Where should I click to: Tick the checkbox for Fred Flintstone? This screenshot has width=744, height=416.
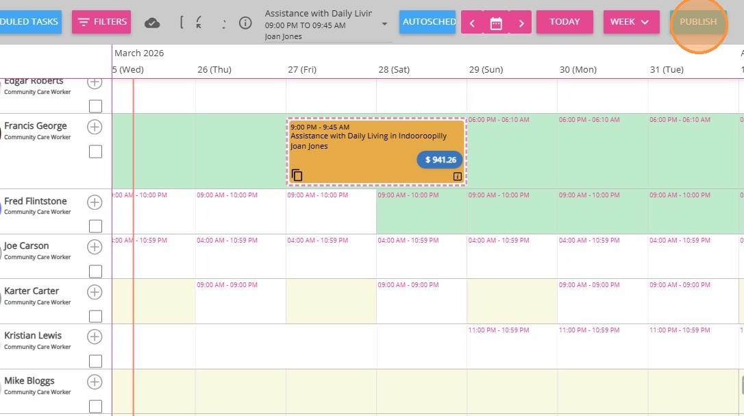[x=95, y=226]
